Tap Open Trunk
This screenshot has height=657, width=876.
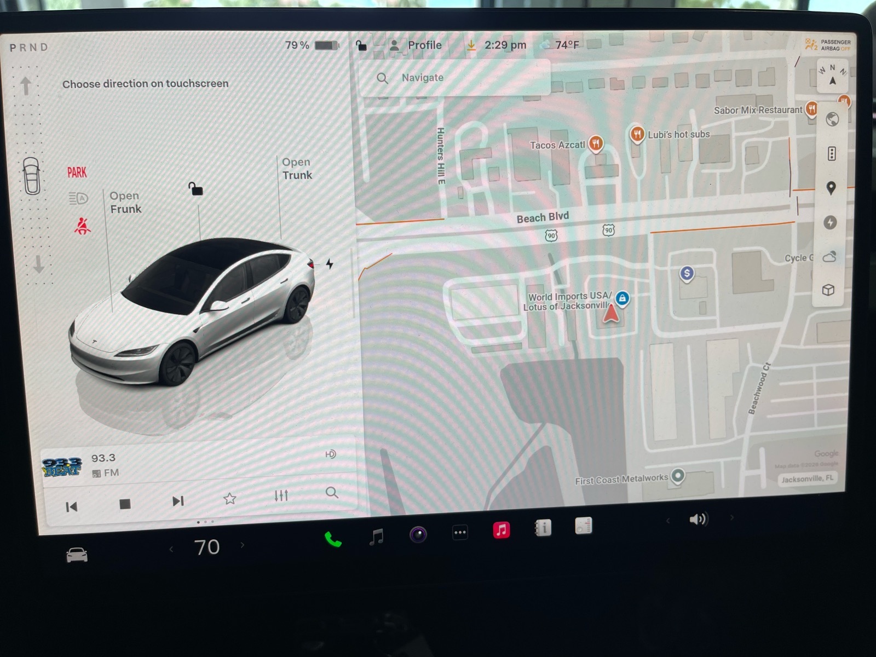coord(297,169)
